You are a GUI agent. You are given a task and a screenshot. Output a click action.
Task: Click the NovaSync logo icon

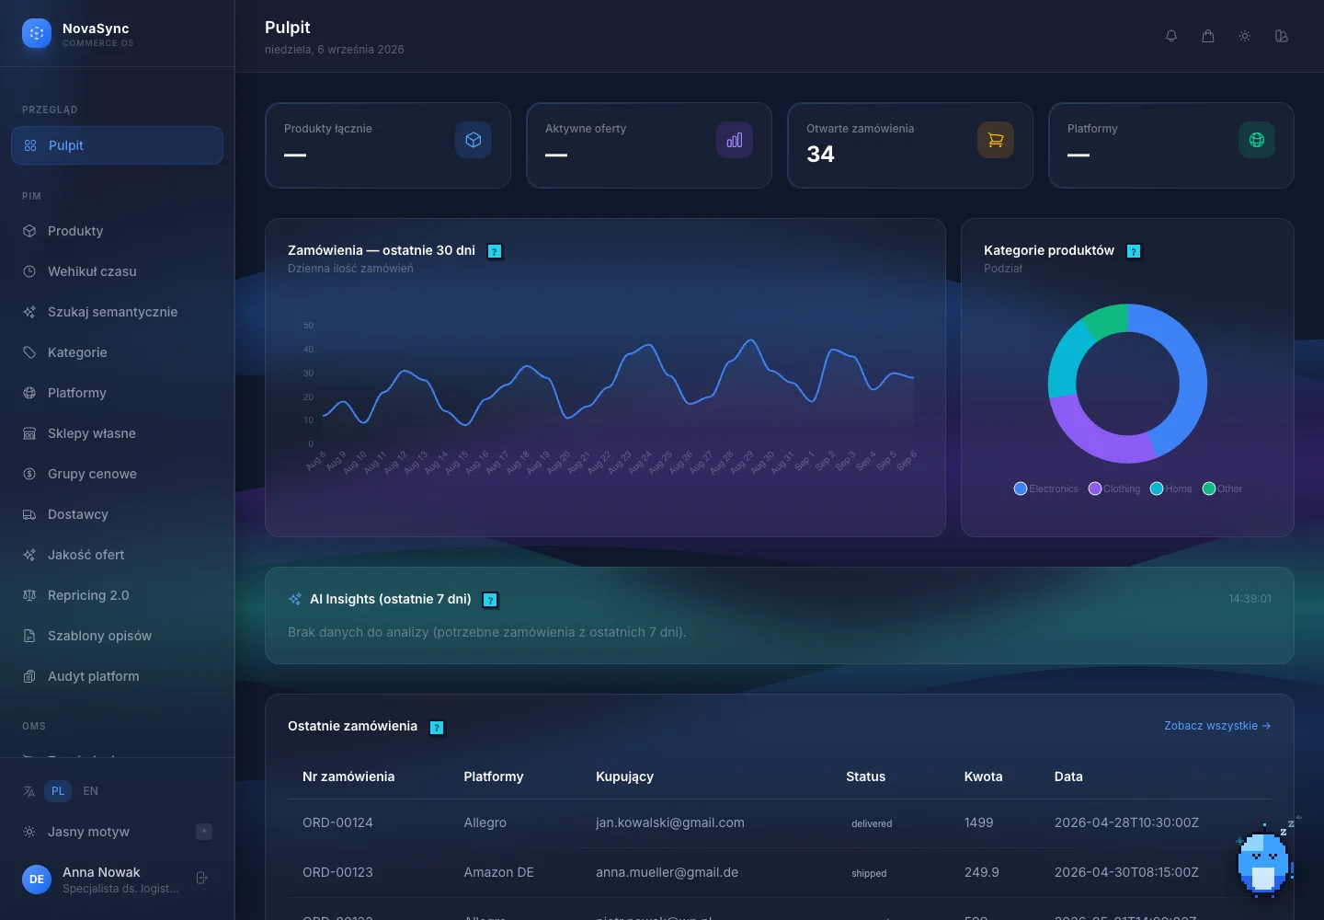[x=37, y=34]
